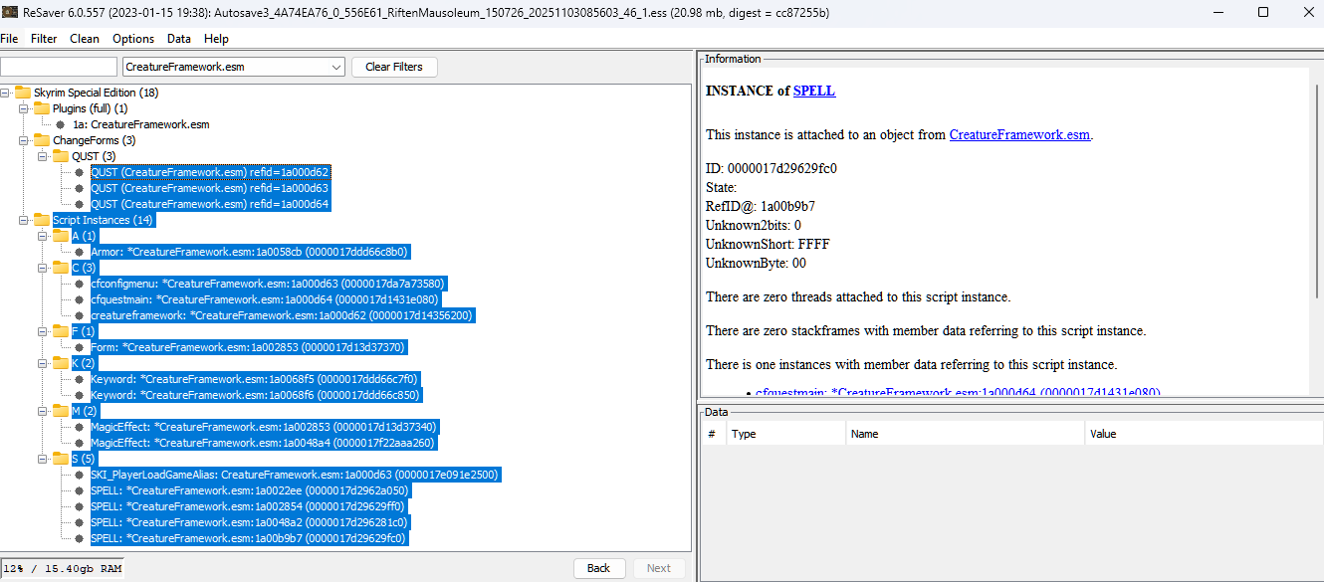Select SPELL 1a00b9b7 instance
The width and height of the screenshot is (1324, 582).
(x=250, y=538)
